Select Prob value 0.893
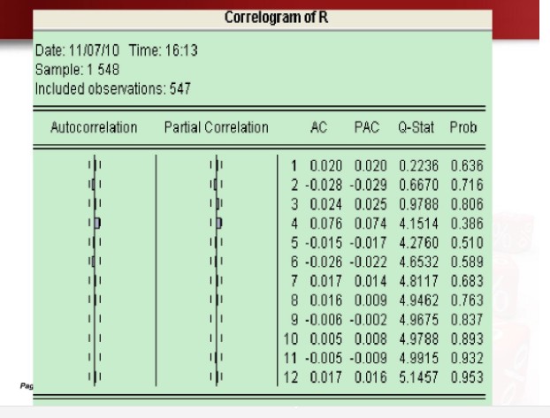Screen dimensions: 550x418 (x=467, y=338)
